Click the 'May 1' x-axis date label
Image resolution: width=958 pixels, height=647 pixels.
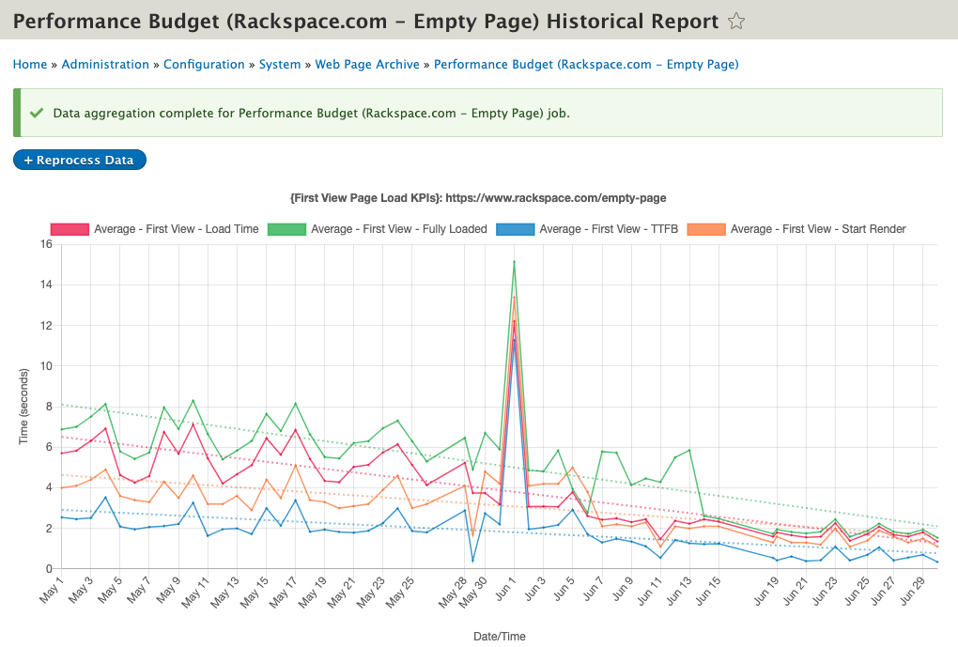point(52,590)
